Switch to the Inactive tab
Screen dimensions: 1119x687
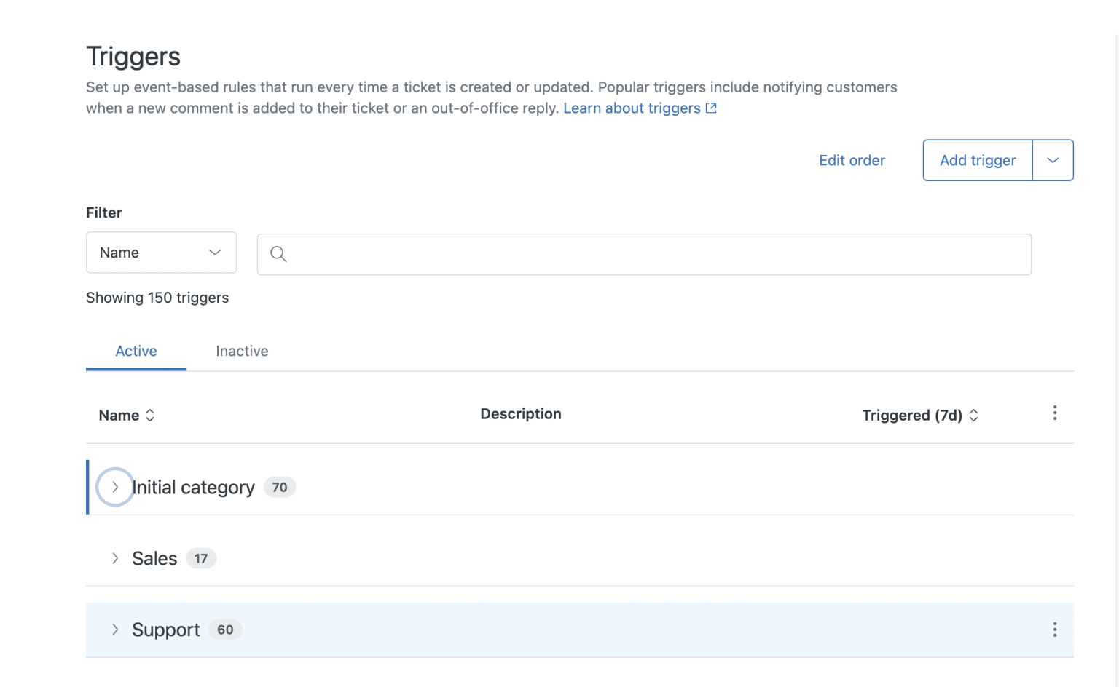pos(242,351)
